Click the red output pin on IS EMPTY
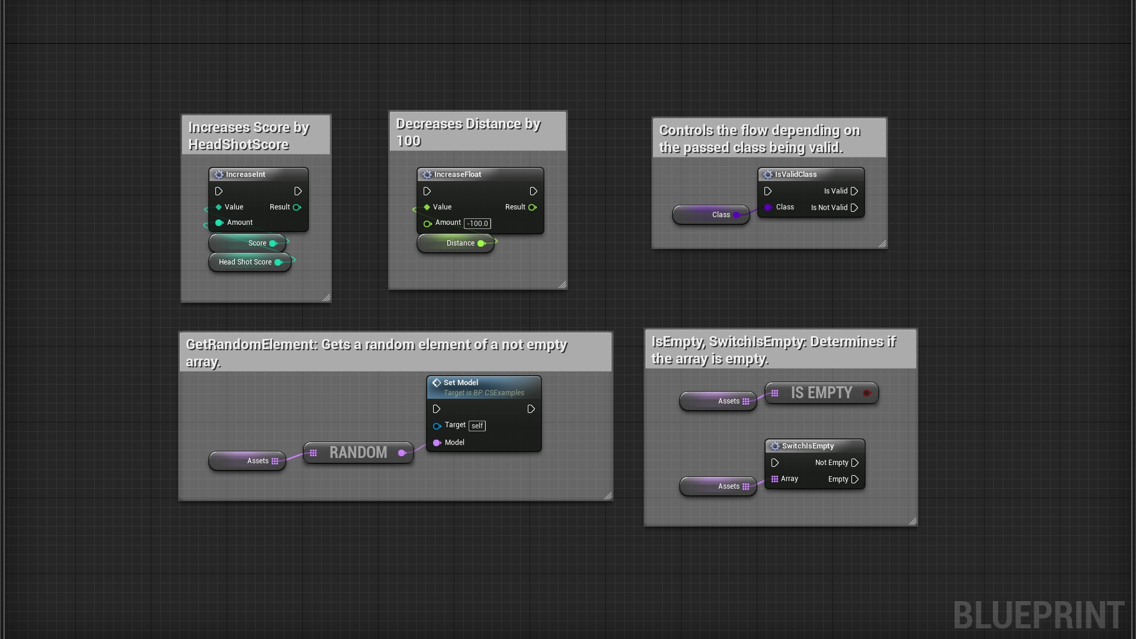This screenshot has height=639, width=1136. point(867,392)
